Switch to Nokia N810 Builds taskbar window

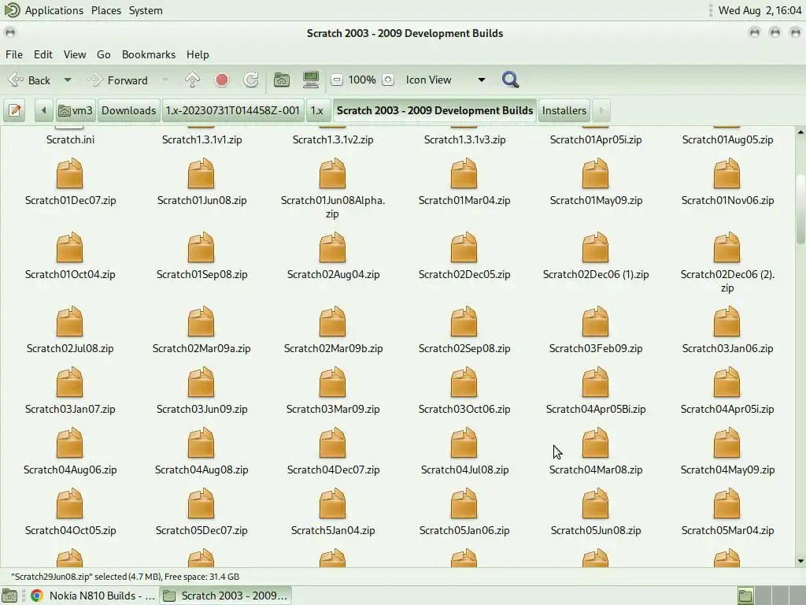click(x=93, y=596)
